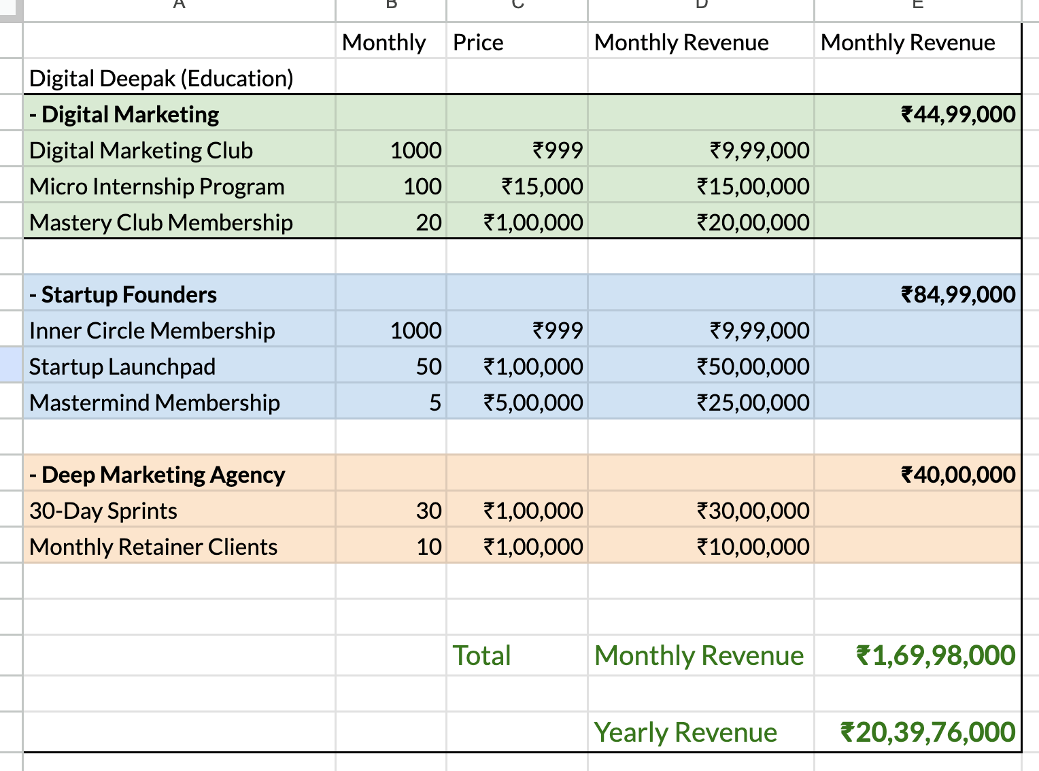Click the 'Monthly' header in column B

pos(391,41)
